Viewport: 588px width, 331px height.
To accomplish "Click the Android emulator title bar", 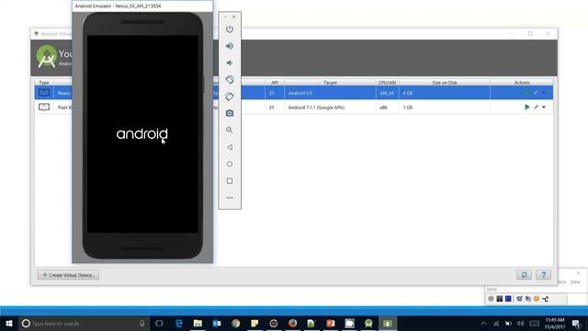I will pos(142,6).
